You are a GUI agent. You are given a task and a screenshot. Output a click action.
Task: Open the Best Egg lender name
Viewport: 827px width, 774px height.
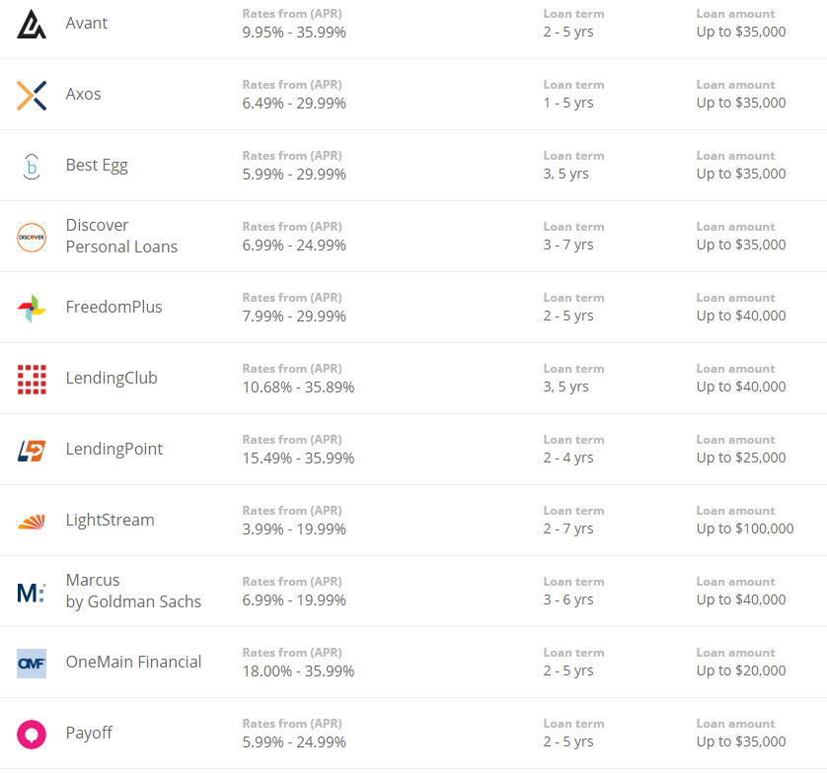click(97, 165)
